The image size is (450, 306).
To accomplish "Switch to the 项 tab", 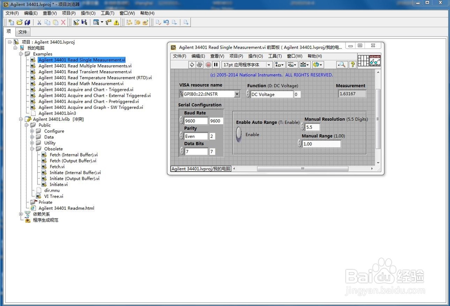I will pos(9,31).
